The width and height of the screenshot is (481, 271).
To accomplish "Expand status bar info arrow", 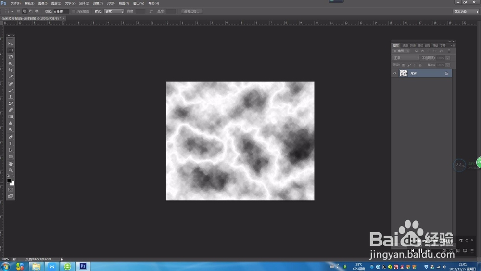I will (62, 259).
